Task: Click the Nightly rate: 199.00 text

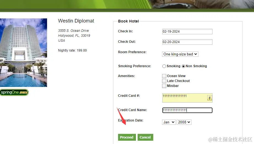Action: [x=72, y=50]
